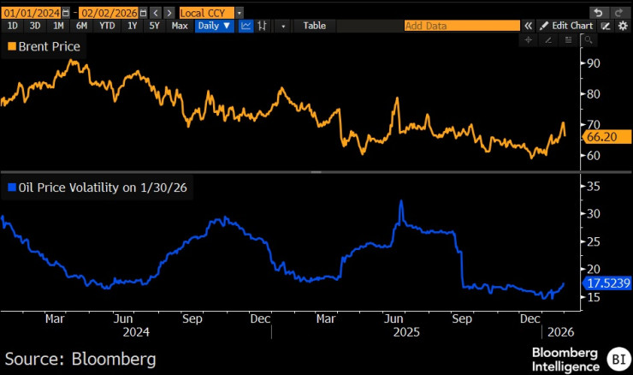
Task: Expand the Daily frequency dropdown
Action: pos(213,26)
